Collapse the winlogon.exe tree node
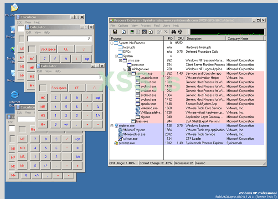Image resolution: width=278 pixels, height=199 pixels. tap(125, 69)
